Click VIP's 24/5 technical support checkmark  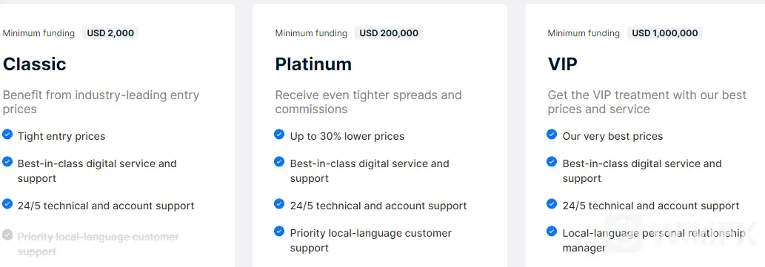(x=552, y=203)
